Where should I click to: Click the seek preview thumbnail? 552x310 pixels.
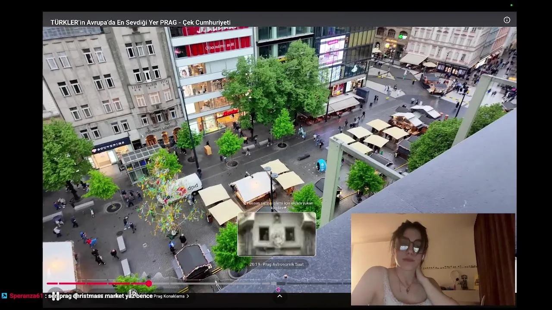click(x=276, y=234)
